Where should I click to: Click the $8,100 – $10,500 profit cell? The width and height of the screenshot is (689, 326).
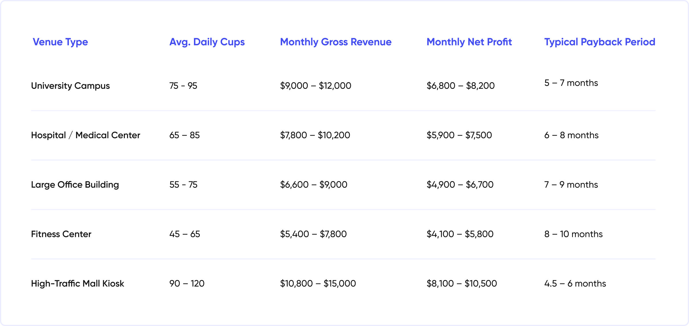[462, 283]
